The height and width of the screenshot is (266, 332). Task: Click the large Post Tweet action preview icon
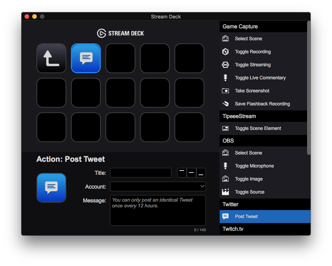(x=51, y=188)
